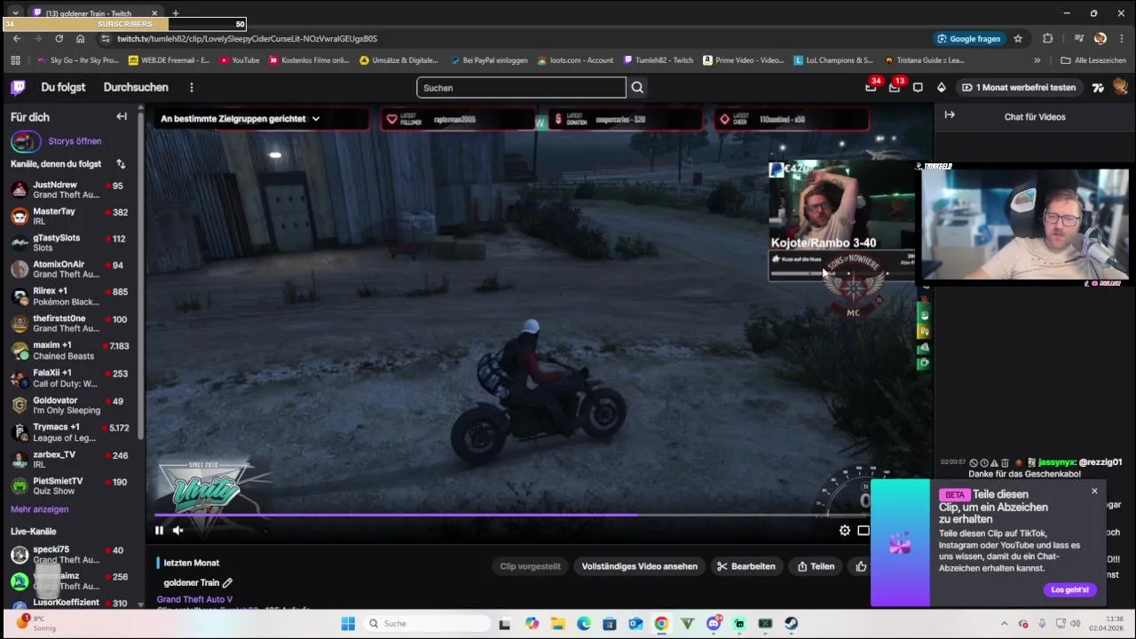Sort followed channels list

point(121,164)
